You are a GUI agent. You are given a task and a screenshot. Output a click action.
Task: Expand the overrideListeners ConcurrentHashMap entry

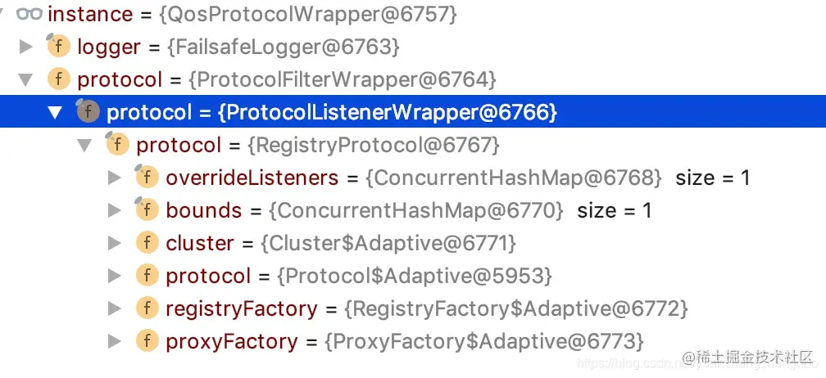click(115, 178)
